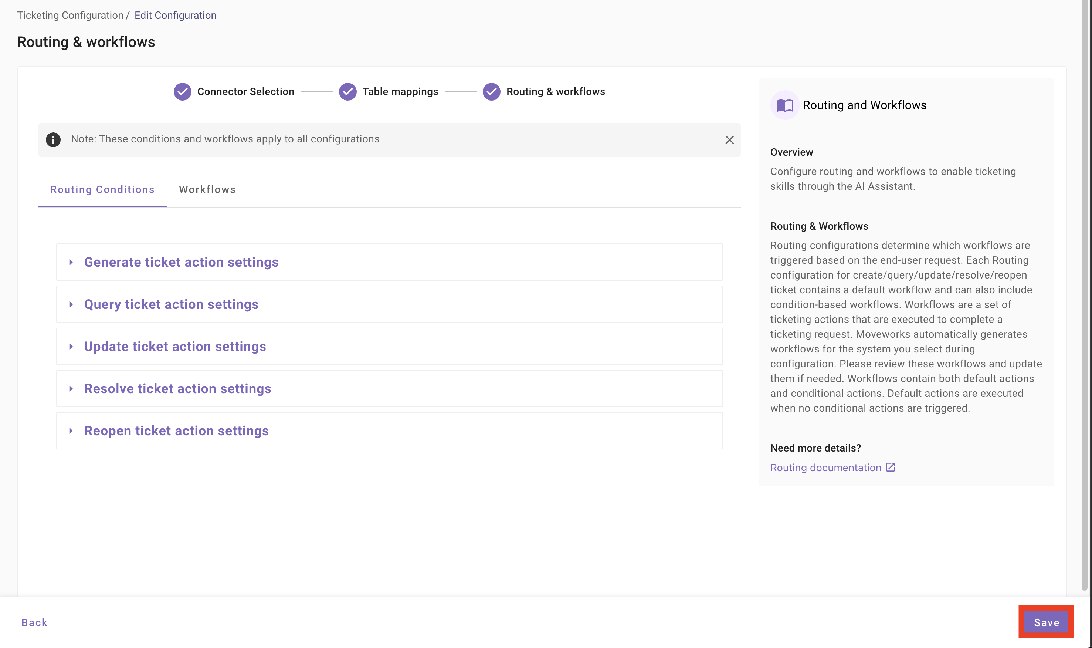Select the Routing Conditions tab
Screen dimensions: 1092x648
(x=102, y=189)
